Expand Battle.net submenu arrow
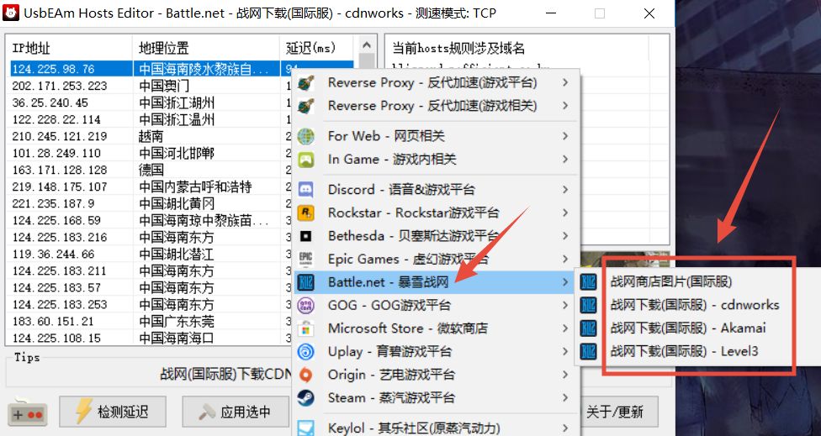 565,282
